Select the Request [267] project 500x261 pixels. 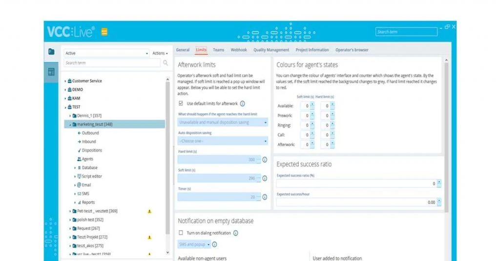[88, 228]
